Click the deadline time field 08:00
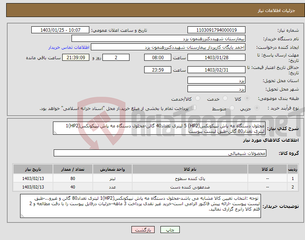Viewport: 305px width, 240px height. (x=158, y=57)
